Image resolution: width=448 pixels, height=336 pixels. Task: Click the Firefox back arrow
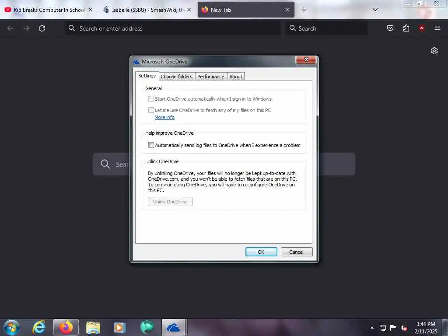[x=10, y=28]
